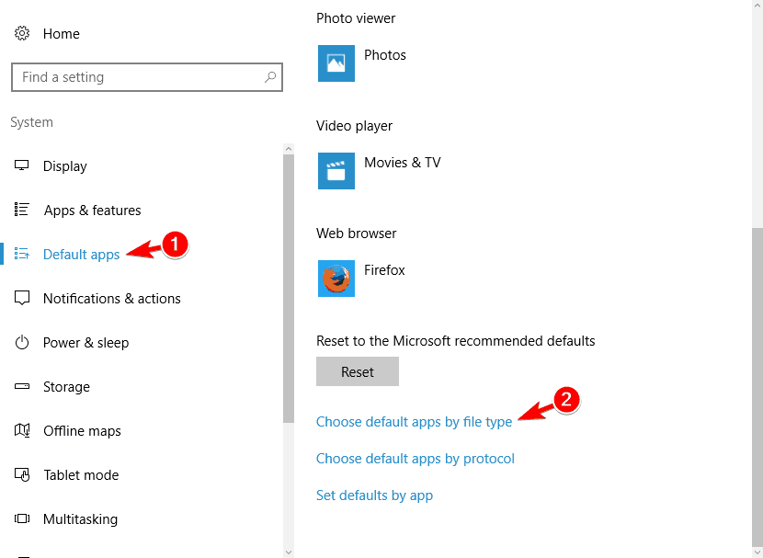
Task: Open Choose default apps by protocol
Action: point(416,459)
